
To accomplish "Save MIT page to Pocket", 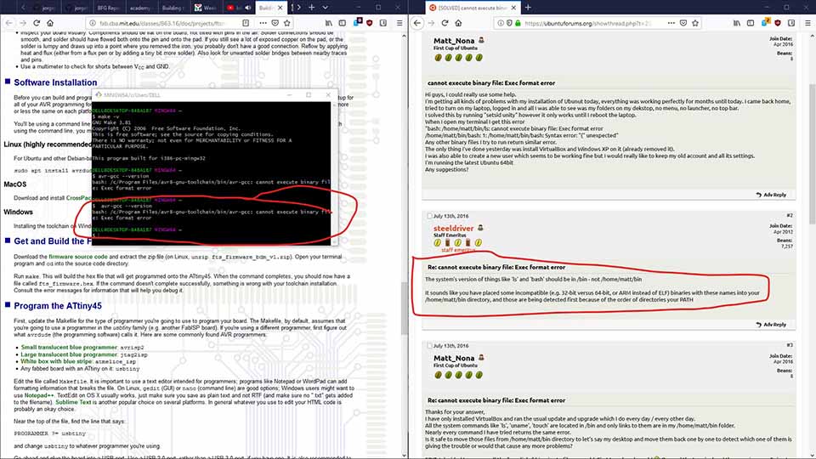I will [x=275, y=23].
